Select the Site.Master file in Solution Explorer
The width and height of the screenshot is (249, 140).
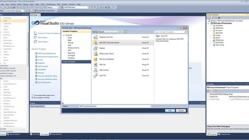(x=219, y=42)
